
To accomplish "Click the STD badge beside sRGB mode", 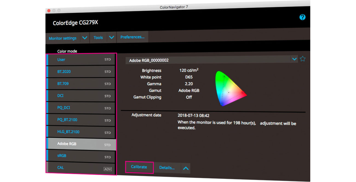I will tap(107, 157).
